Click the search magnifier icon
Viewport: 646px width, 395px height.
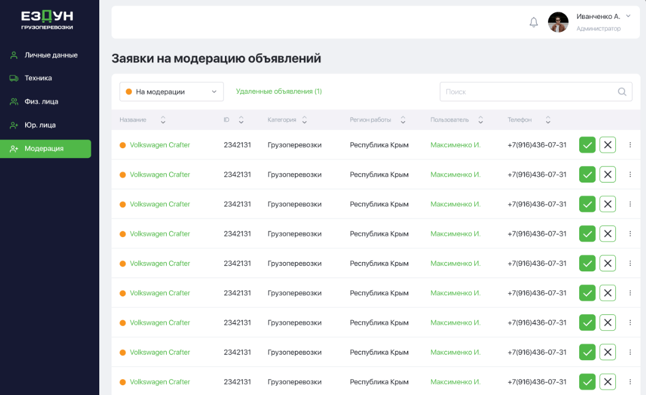tap(622, 92)
